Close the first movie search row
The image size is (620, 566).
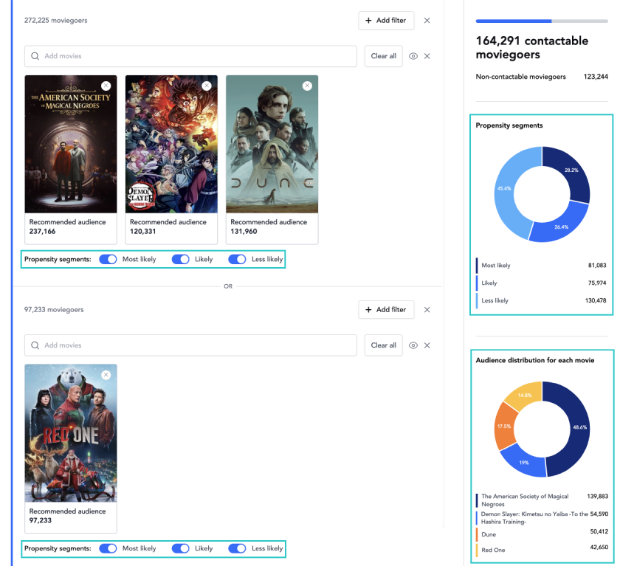click(427, 56)
